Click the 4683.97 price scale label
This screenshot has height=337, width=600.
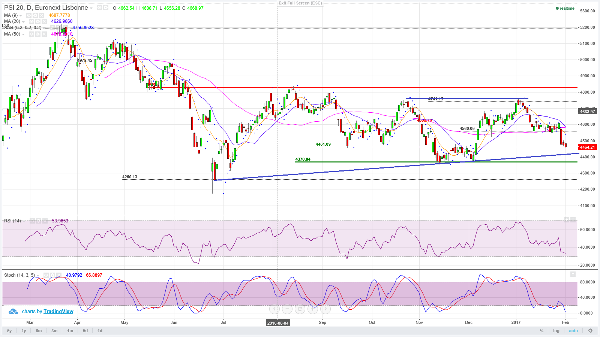587,112
